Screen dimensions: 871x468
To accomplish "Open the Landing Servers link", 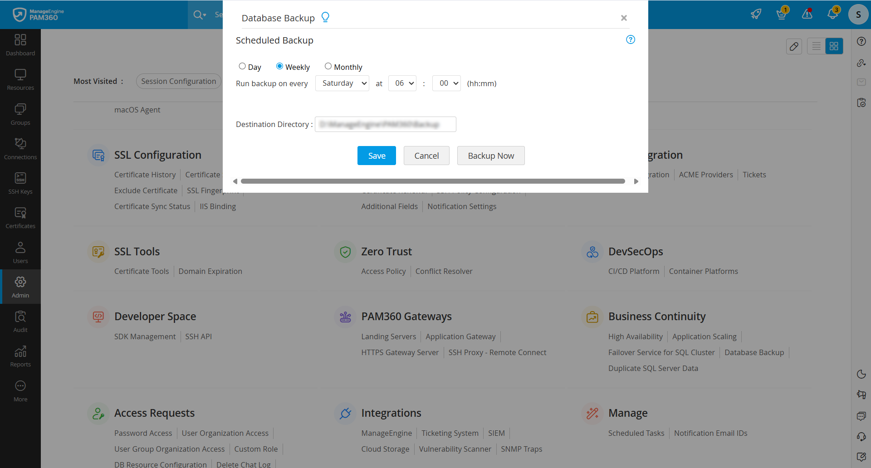I will tap(388, 336).
